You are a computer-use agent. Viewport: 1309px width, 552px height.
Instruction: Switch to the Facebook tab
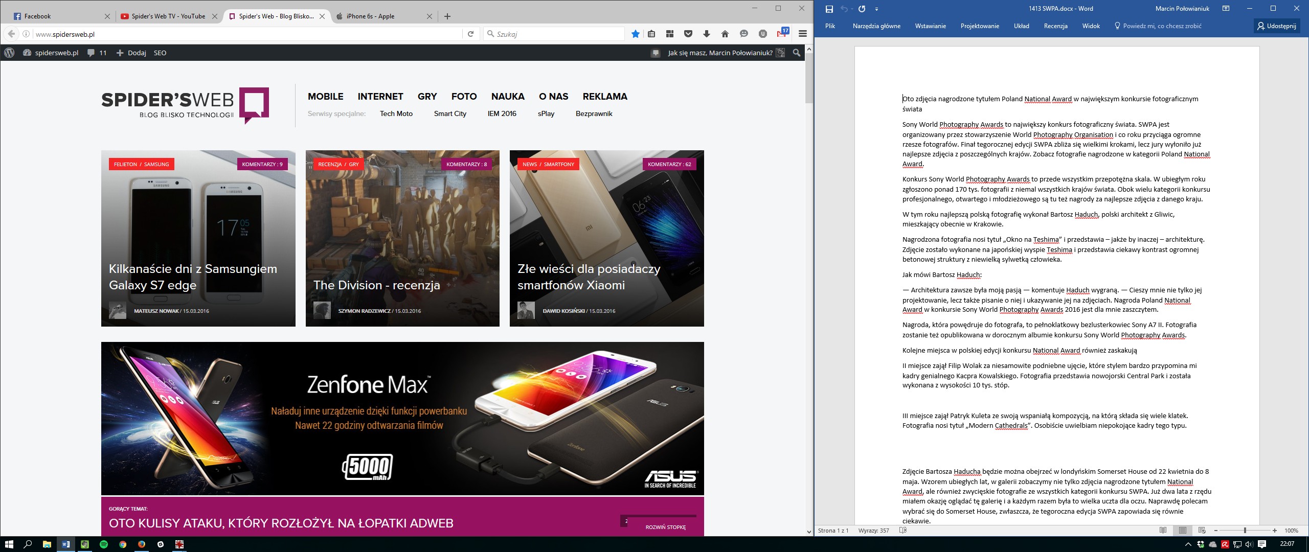[61, 16]
